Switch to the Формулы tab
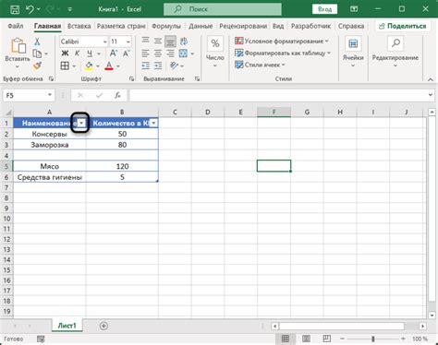The height and width of the screenshot is (345, 438). coord(166,26)
